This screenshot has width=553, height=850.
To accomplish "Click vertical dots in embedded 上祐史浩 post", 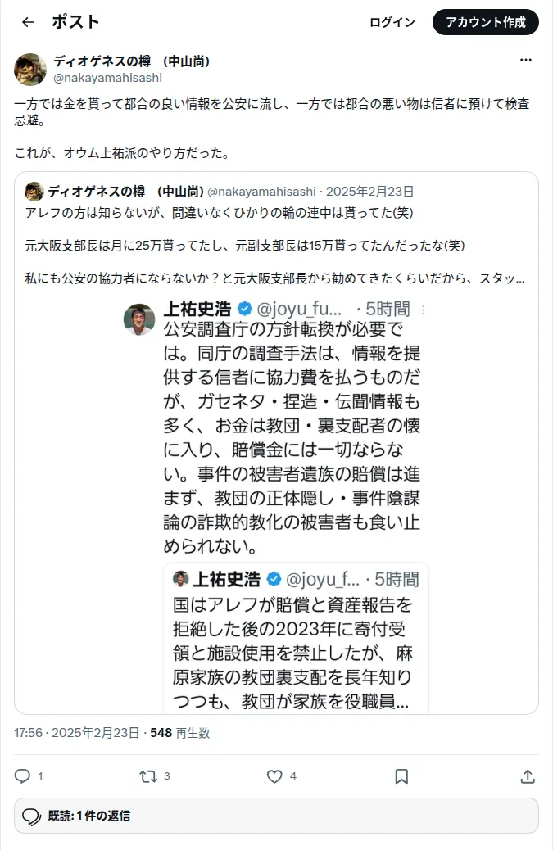I will click(x=423, y=310).
